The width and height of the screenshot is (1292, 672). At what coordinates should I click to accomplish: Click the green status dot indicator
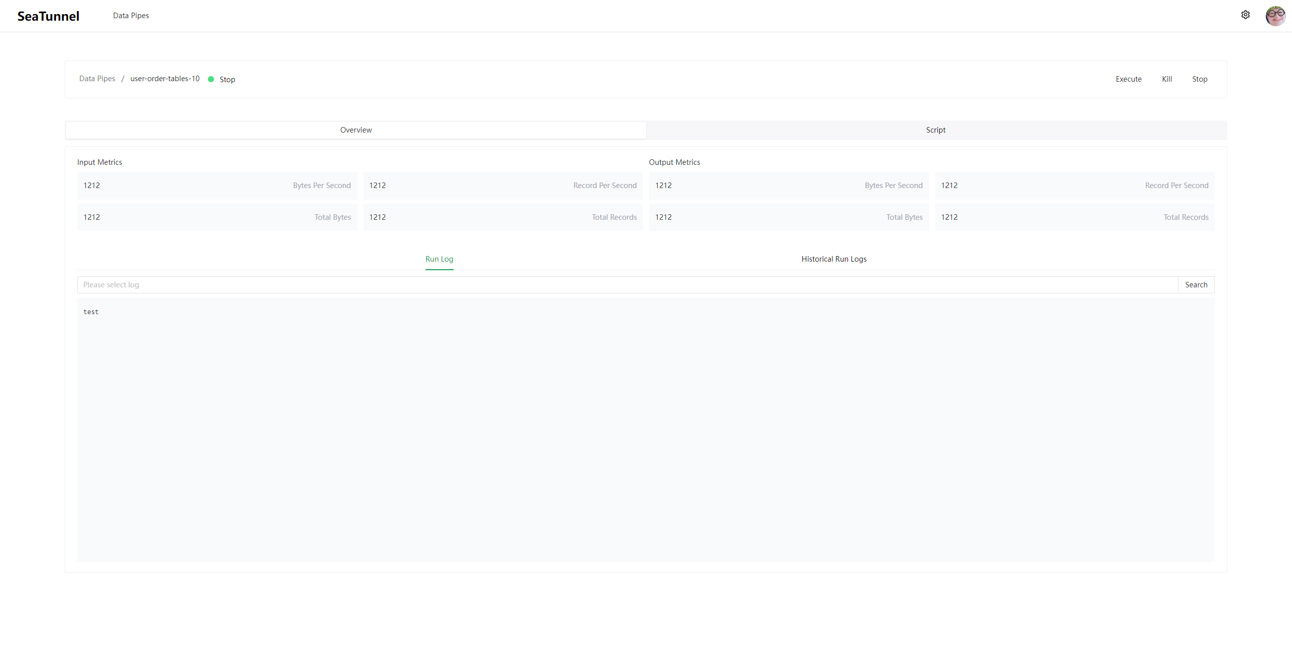tap(211, 79)
